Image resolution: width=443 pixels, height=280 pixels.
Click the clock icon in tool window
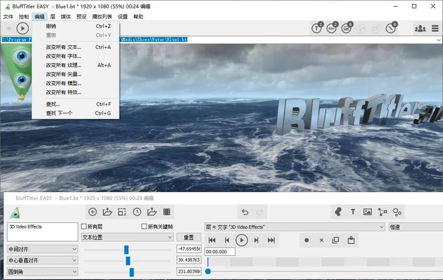click(x=137, y=212)
